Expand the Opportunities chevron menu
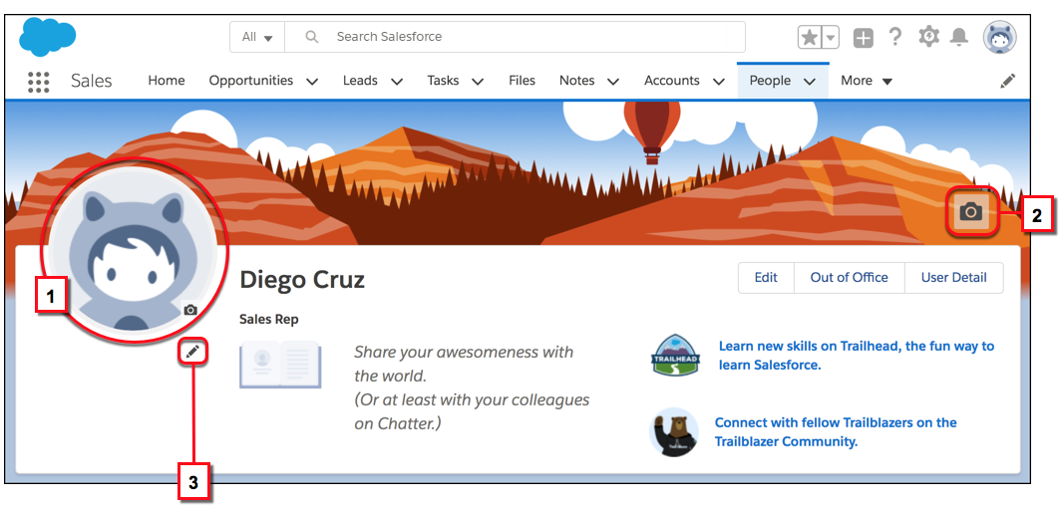 click(x=312, y=82)
